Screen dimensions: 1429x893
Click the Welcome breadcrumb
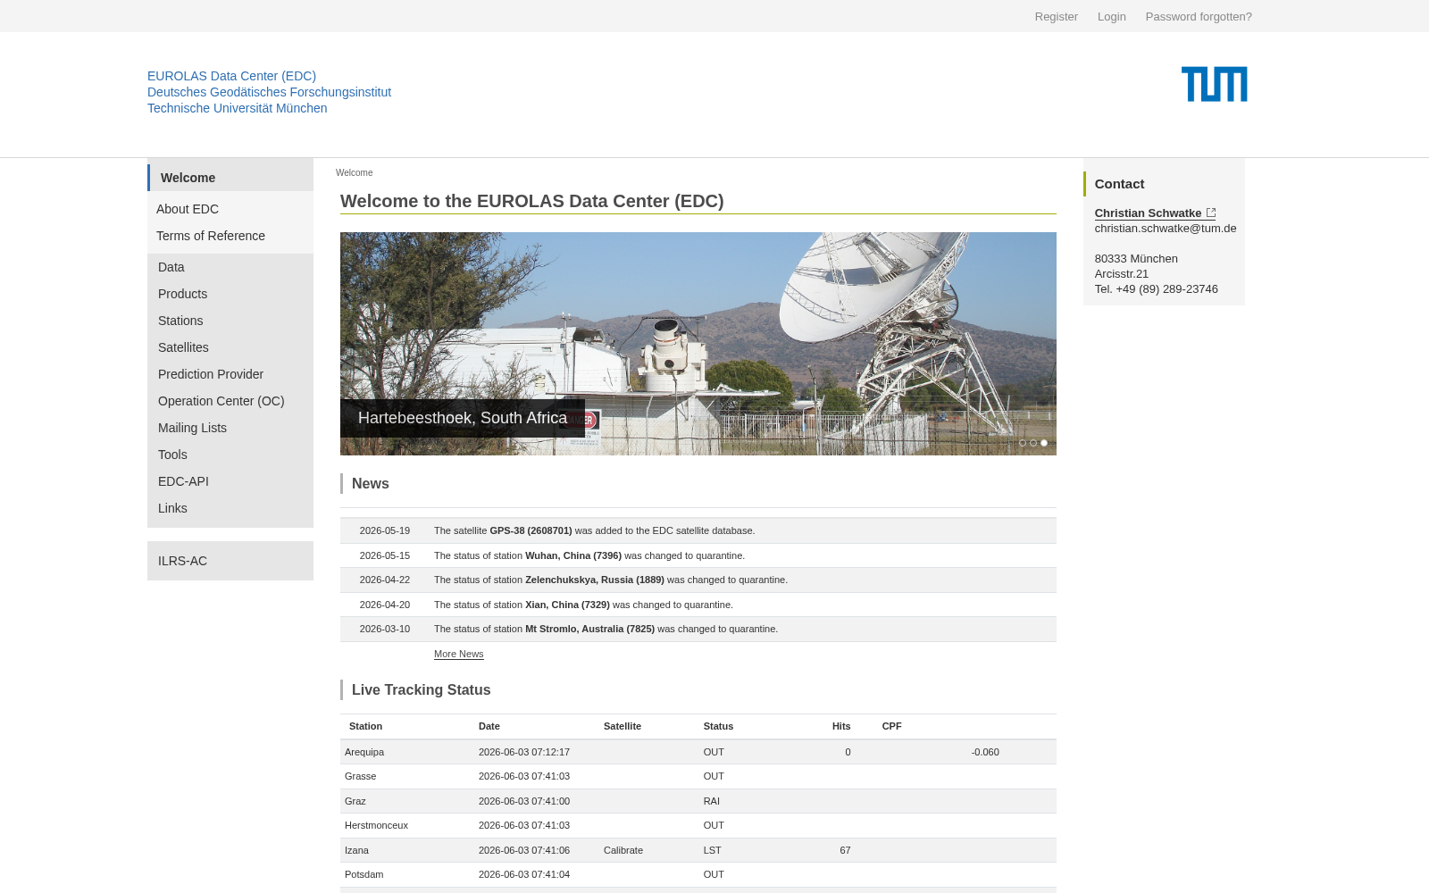(x=355, y=172)
